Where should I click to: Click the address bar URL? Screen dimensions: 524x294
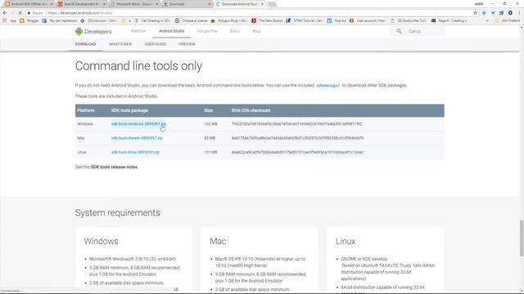point(80,13)
